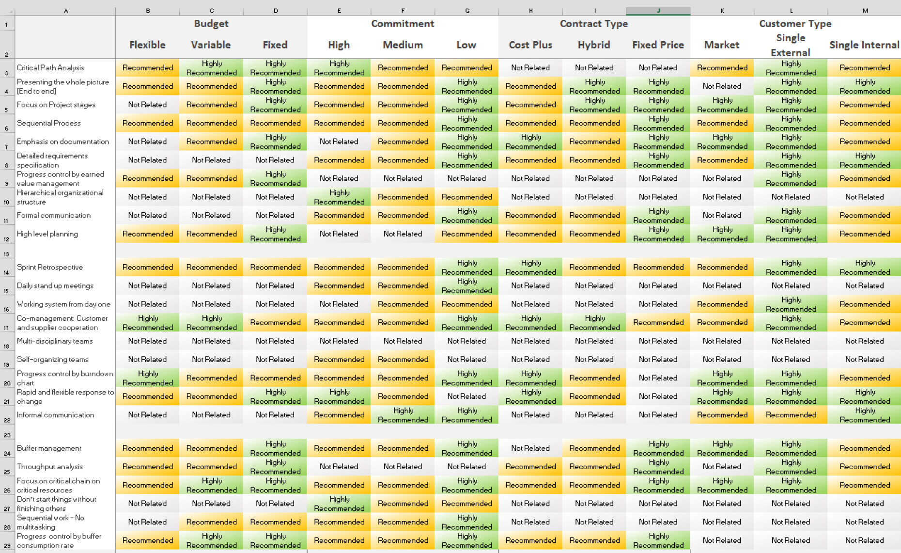Select the High commitment heading cell
Image resolution: width=901 pixels, height=553 pixels.
(339, 45)
